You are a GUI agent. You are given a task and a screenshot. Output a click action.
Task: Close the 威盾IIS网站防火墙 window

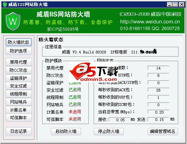point(182,5)
